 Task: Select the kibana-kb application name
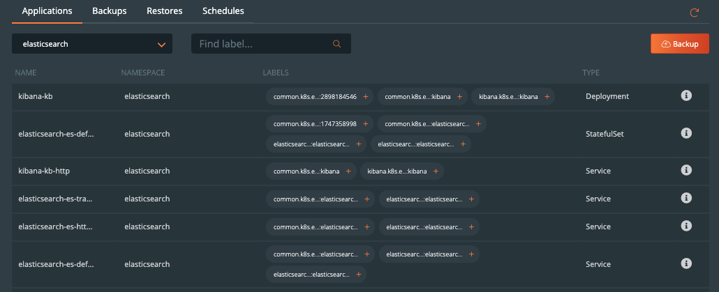point(36,96)
